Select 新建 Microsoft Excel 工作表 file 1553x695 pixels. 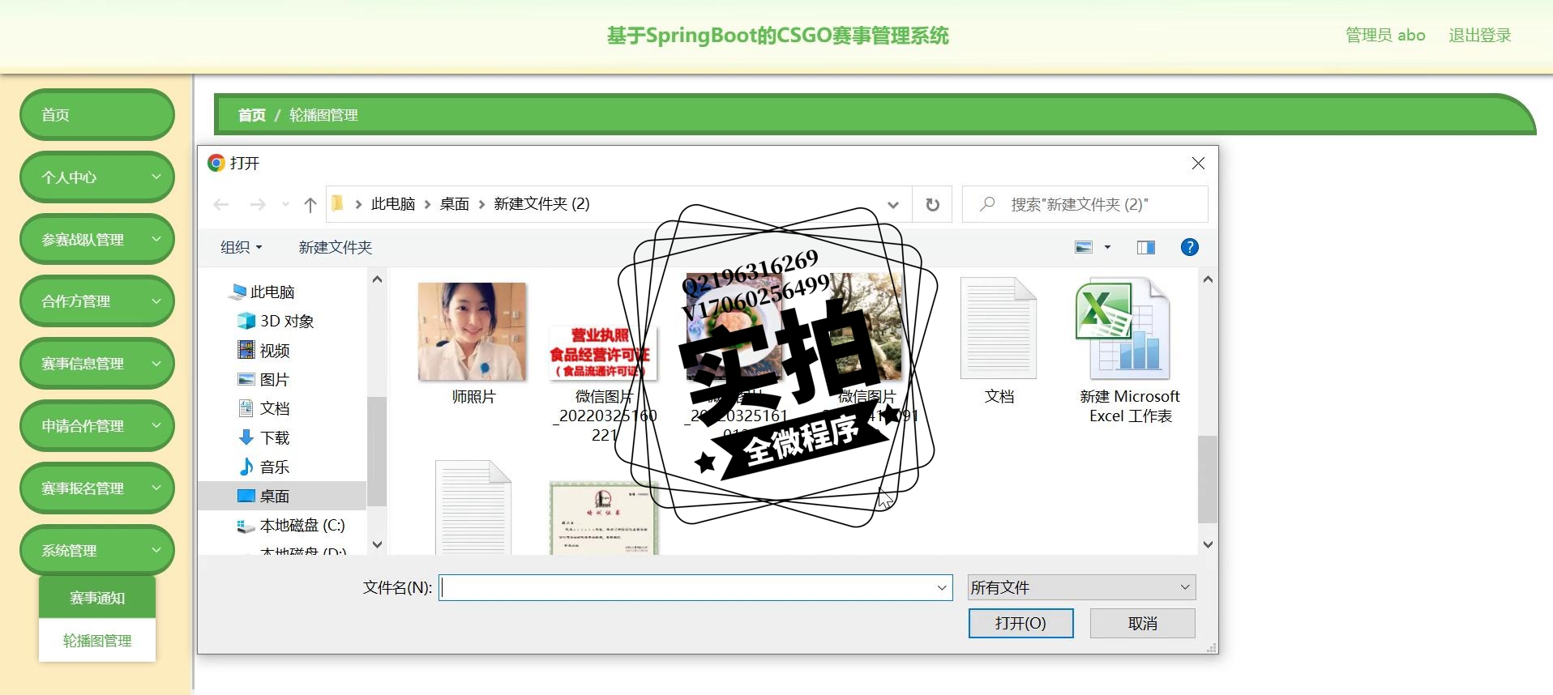point(1130,350)
